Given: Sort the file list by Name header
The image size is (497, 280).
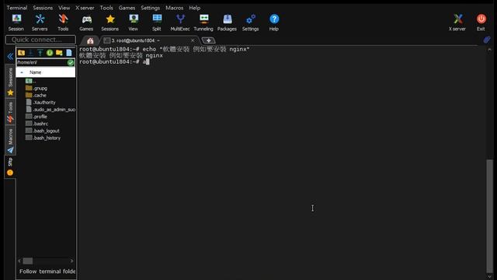Looking at the screenshot, I should pos(46,72).
